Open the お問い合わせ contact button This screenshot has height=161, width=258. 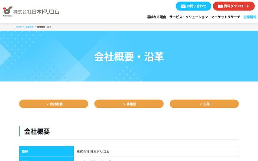193,6
